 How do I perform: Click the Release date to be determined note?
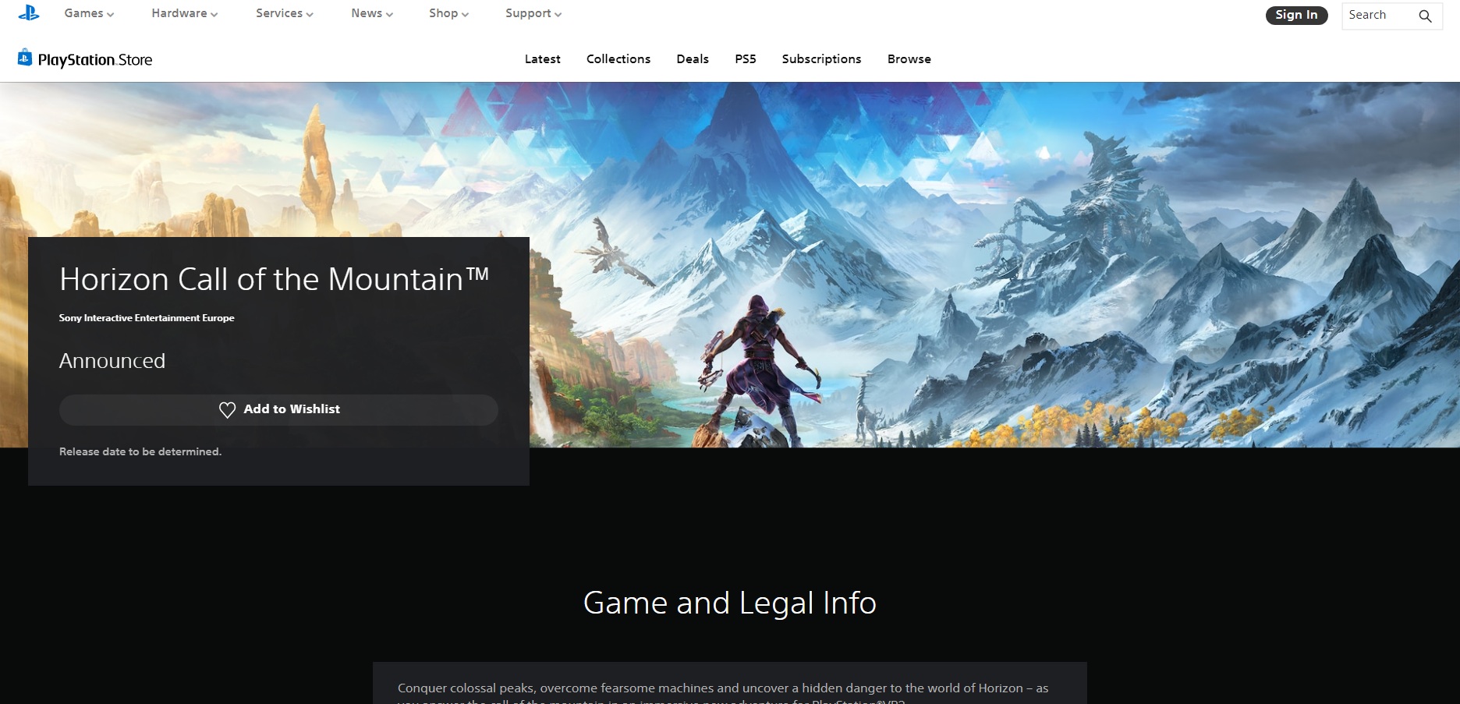pyautogui.click(x=140, y=451)
